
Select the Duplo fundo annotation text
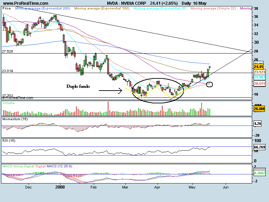pos(78,86)
